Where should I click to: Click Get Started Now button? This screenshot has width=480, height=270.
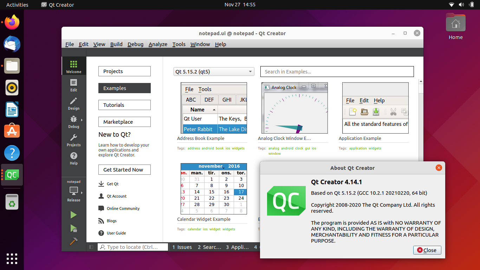click(124, 170)
